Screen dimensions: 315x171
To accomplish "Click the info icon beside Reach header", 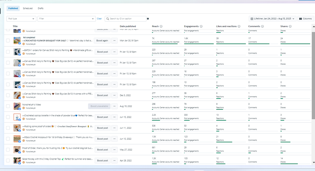I will (x=161, y=26).
